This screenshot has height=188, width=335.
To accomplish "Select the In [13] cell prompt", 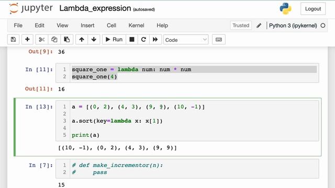I will pos(39,107).
